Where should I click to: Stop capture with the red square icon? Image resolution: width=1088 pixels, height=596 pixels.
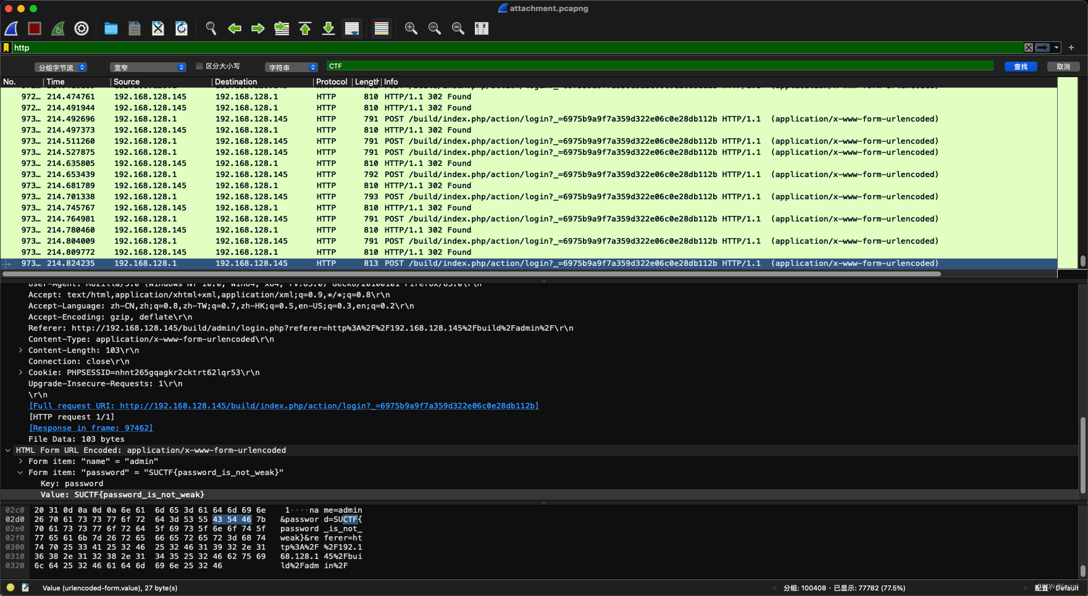click(35, 28)
